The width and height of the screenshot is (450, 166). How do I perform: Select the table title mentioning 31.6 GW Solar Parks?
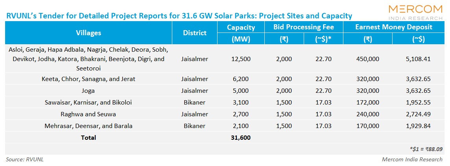click(179, 15)
